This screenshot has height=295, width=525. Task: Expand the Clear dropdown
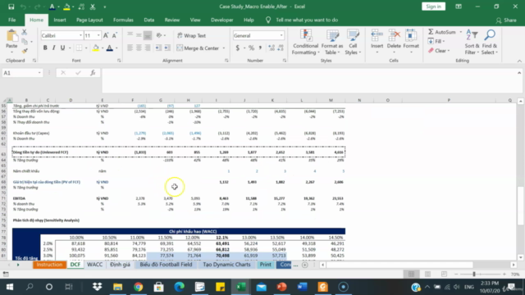(x=449, y=51)
